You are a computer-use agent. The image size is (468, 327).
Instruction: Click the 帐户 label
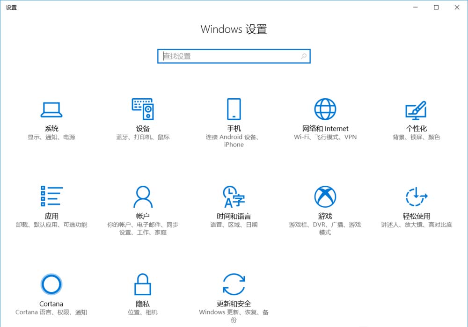[143, 216]
